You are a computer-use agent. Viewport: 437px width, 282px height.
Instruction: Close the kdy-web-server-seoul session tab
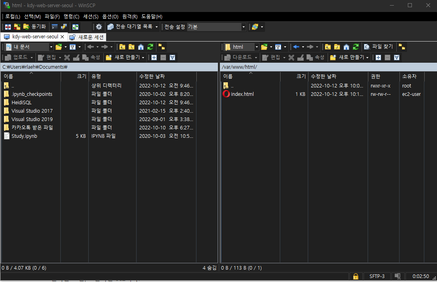point(62,37)
